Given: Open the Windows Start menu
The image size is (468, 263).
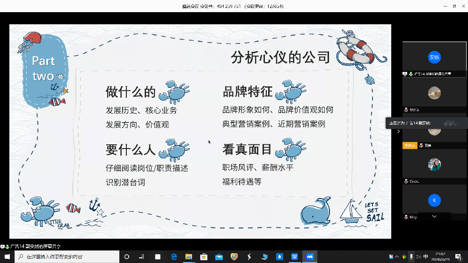Looking at the screenshot, I should 7,256.
